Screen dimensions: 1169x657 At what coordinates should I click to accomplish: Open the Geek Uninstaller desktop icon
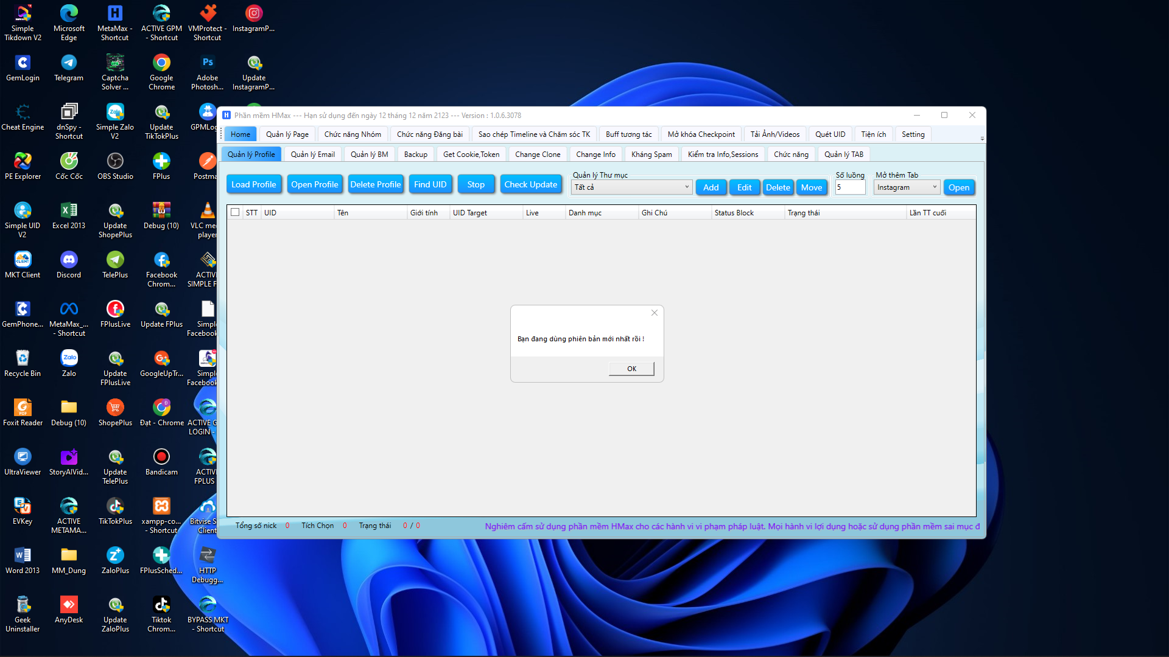tap(23, 613)
